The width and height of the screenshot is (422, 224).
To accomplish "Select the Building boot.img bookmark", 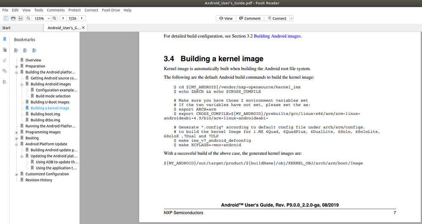I will tap(45, 114).
